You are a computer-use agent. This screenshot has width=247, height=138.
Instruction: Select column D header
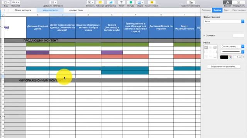(88, 15)
